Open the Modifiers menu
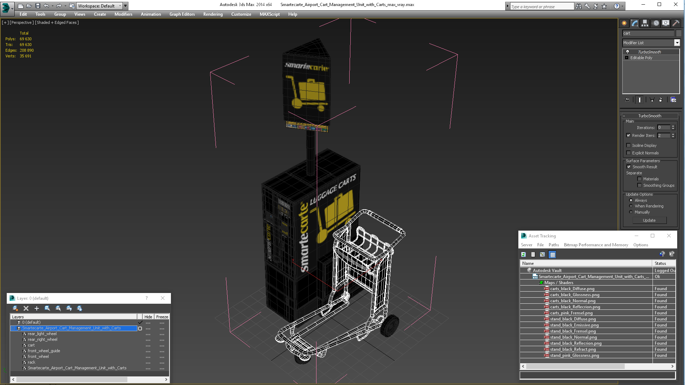This screenshot has height=385, width=685. point(123,14)
